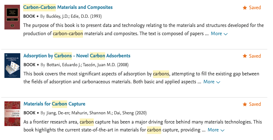Toggle Saved status for Carbon-Carbon Materials and Composites
The height and width of the screenshot is (140, 273).
[252, 8]
